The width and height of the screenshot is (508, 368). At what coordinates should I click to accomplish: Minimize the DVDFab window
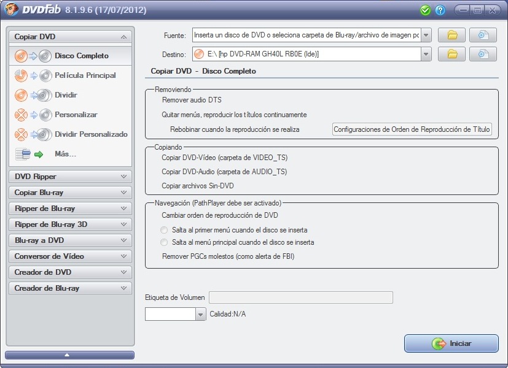[x=463, y=10]
